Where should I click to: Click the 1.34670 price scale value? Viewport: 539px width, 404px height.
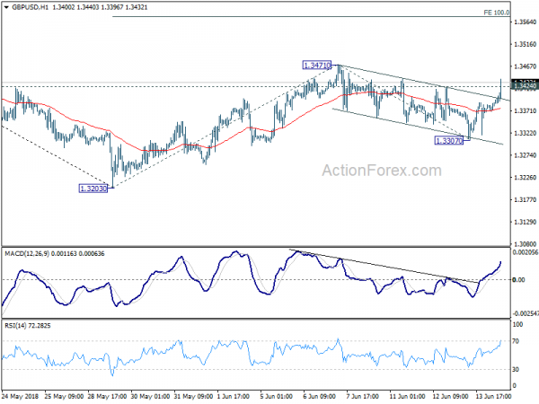click(525, 66)
